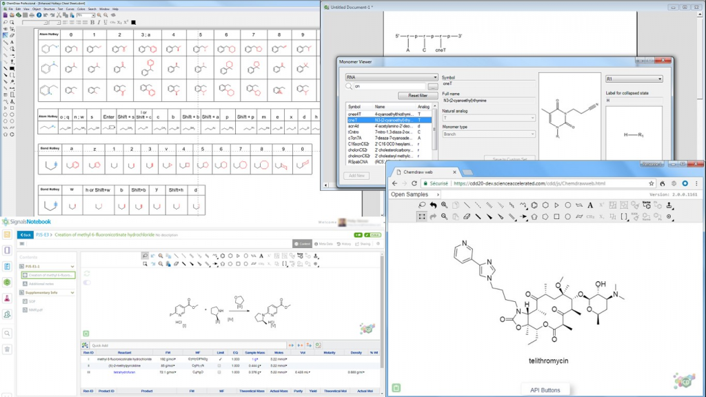Switch to the Content tab in Signals Notebook
The height and width of the screenshot is (397, 706).
(x=302, y=243)
